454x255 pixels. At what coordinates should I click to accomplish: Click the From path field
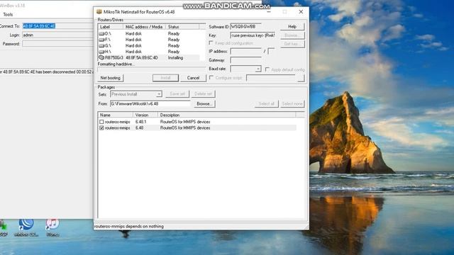click(150, 104)
